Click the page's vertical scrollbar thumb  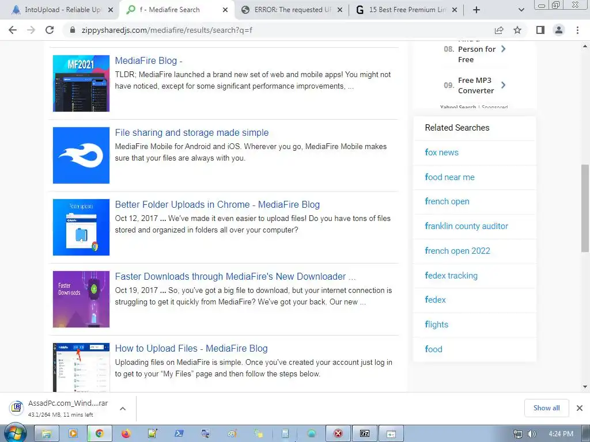(x=585, y=208)
